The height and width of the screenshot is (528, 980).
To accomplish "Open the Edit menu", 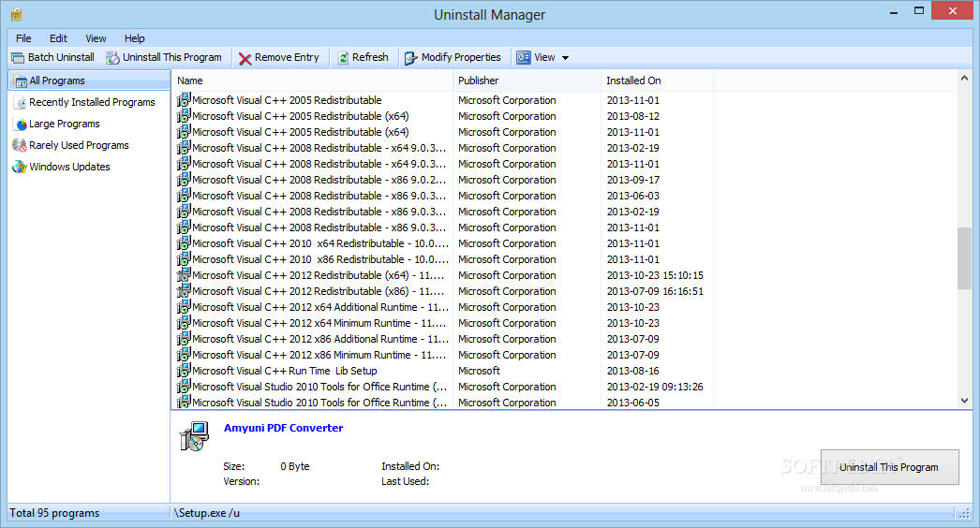I will (x=58, y=38).
